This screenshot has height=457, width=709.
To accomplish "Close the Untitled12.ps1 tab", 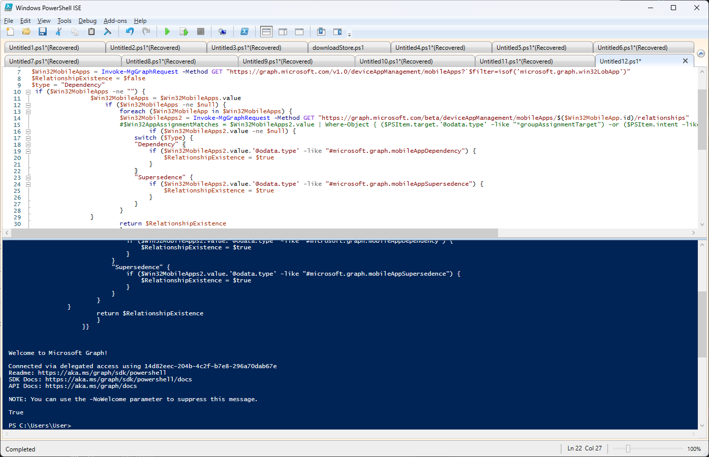I will [685, 61].
